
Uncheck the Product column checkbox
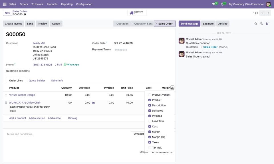[150, 100]
